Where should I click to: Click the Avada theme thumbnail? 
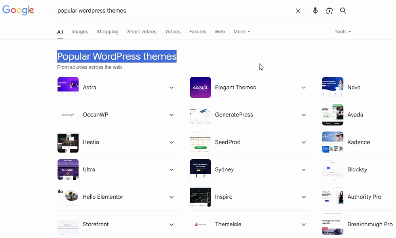click(333, 115)
